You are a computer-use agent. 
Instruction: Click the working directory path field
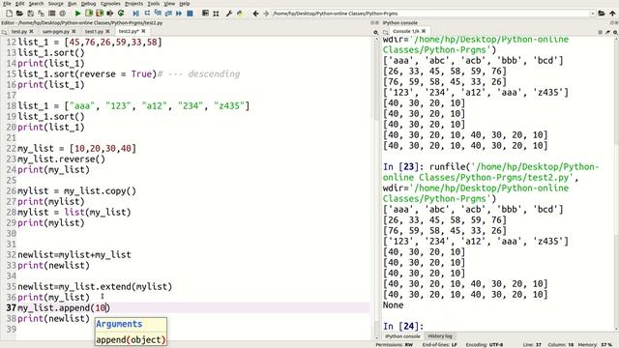pos(430,14)
